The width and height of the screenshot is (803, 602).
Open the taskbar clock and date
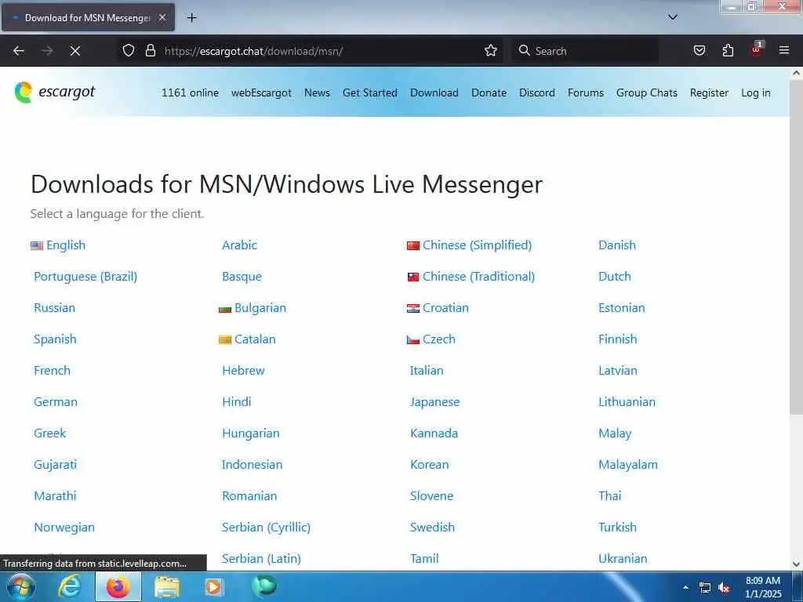click(763, 587)
